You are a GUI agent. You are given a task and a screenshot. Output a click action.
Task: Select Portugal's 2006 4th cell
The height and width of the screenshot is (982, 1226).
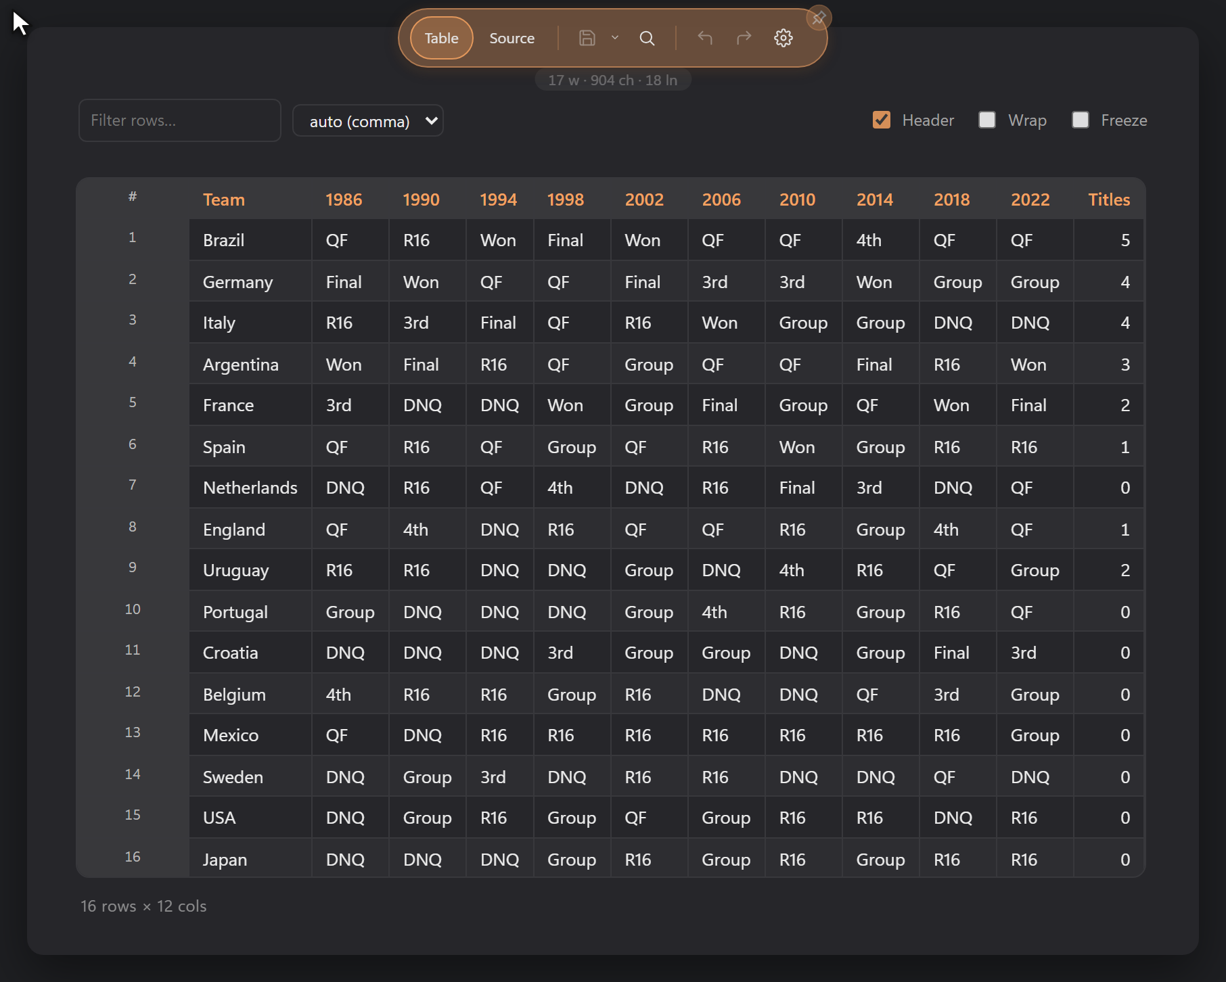(727, 612)
